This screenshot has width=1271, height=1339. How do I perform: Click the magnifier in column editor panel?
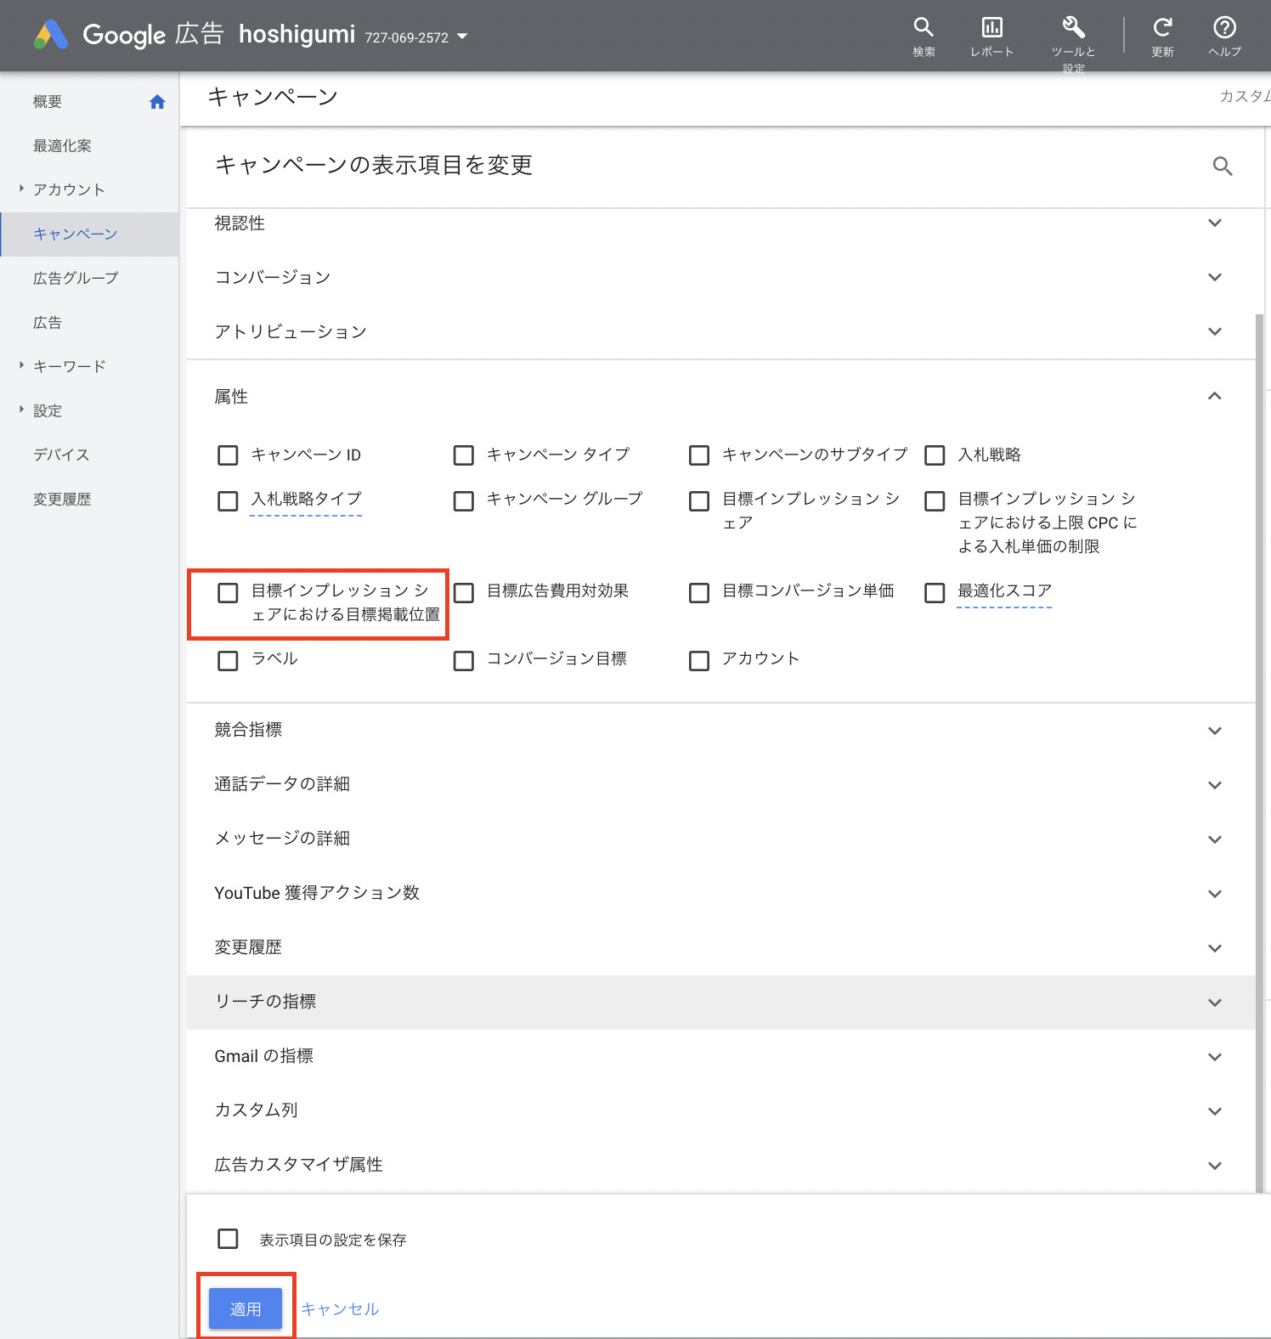(x=1222, y=167)
